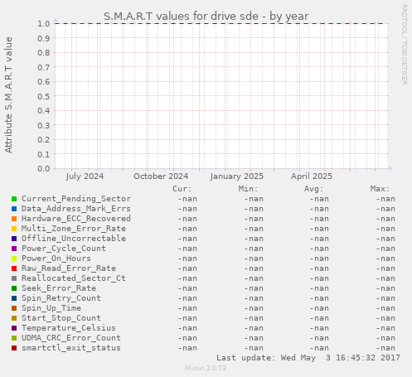Click the Max value of smartctl_exit_status
Viewport: 412px width, 377px height.
385,348
